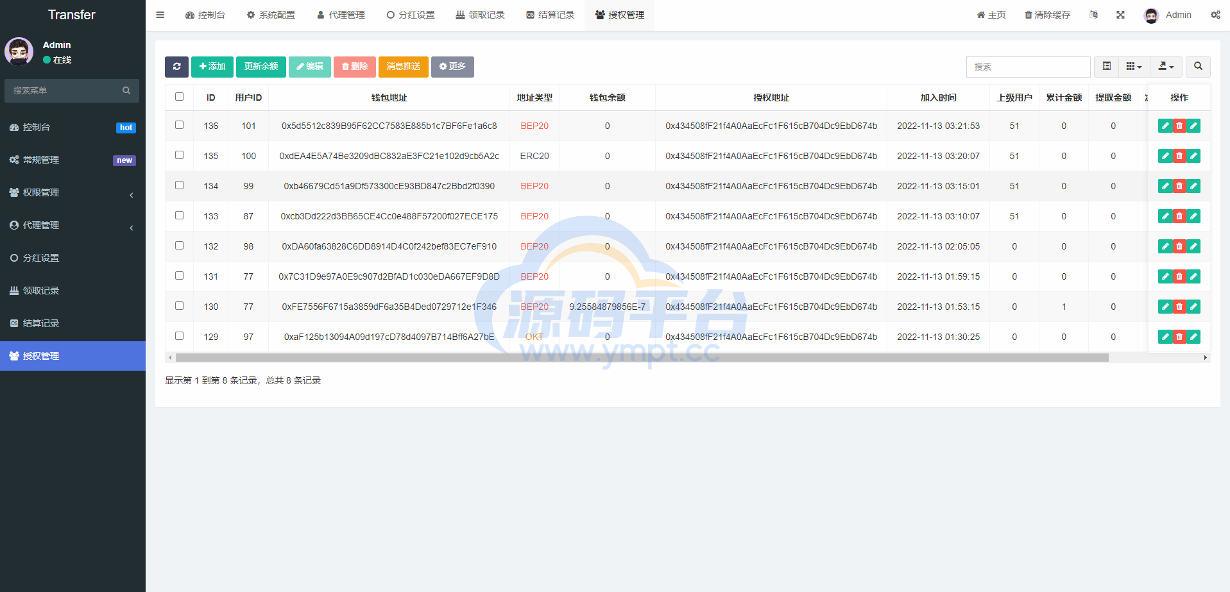The height and width of the screenshot is (592, 1230).
Task: Expand the 代理管理 sidebar submenu
Action: [73, 225]
